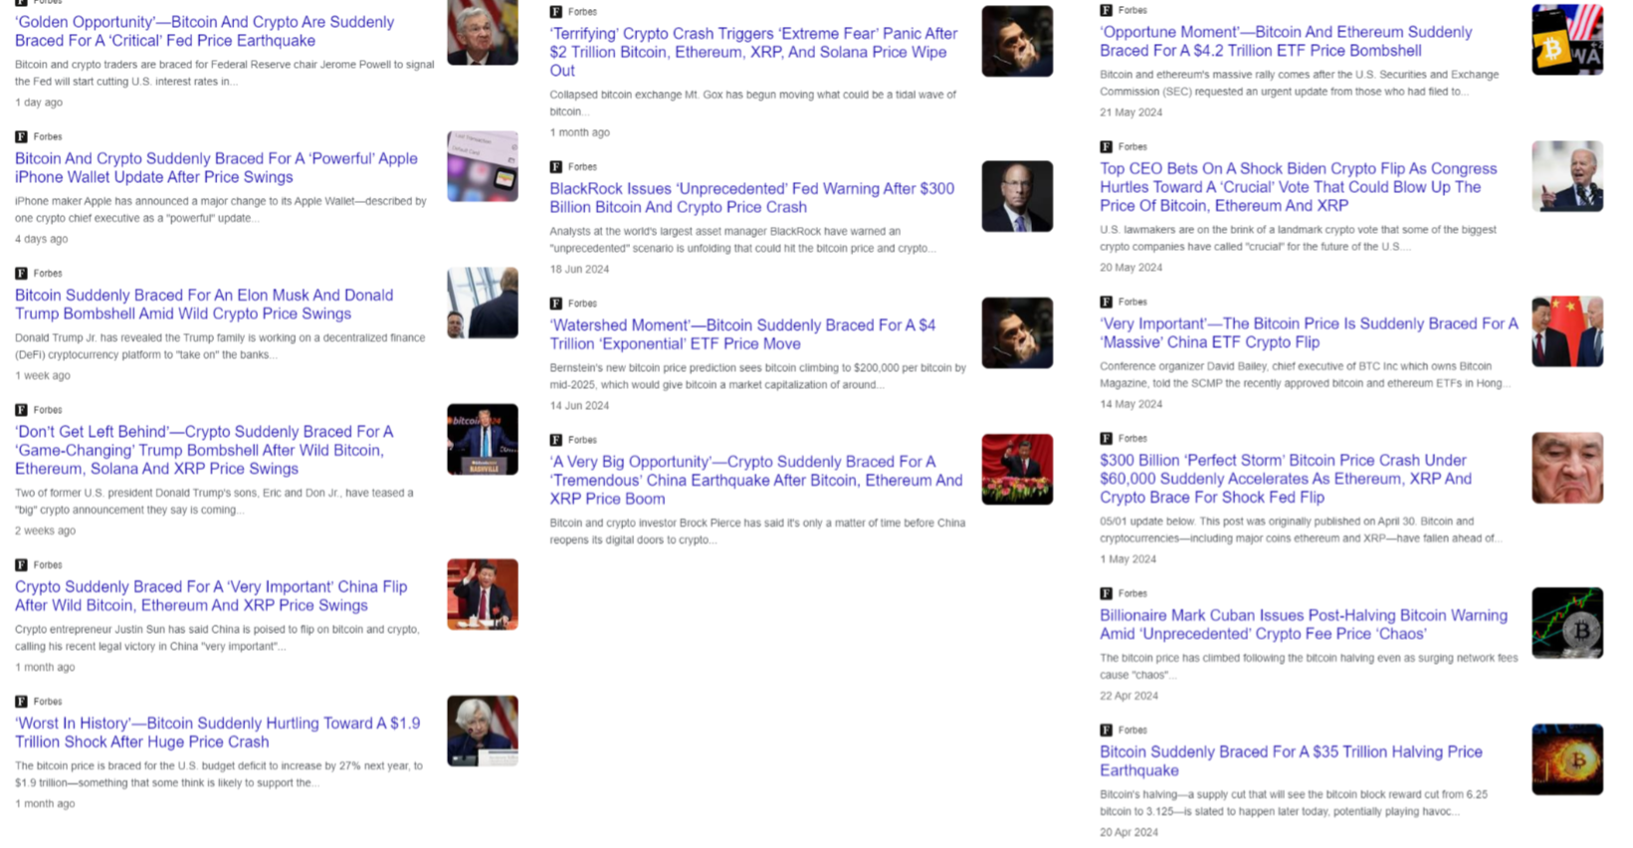
Task: Click the '4 days ago' timestamp
Action: click(x=42, y=239)
